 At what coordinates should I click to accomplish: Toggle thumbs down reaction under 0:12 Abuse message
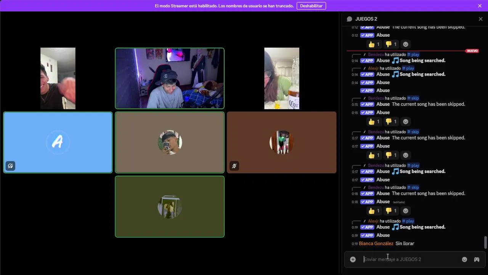click(390, 44)
